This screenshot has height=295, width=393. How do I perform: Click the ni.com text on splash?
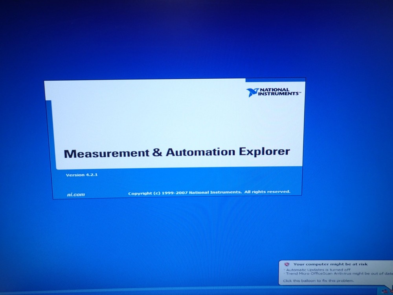click(x=76, y=194)
